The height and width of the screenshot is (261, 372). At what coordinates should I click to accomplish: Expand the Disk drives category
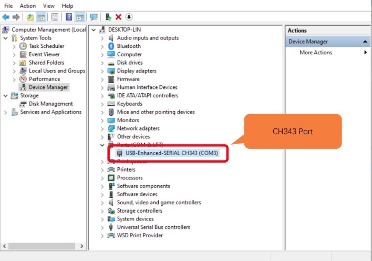click(102, 63)
